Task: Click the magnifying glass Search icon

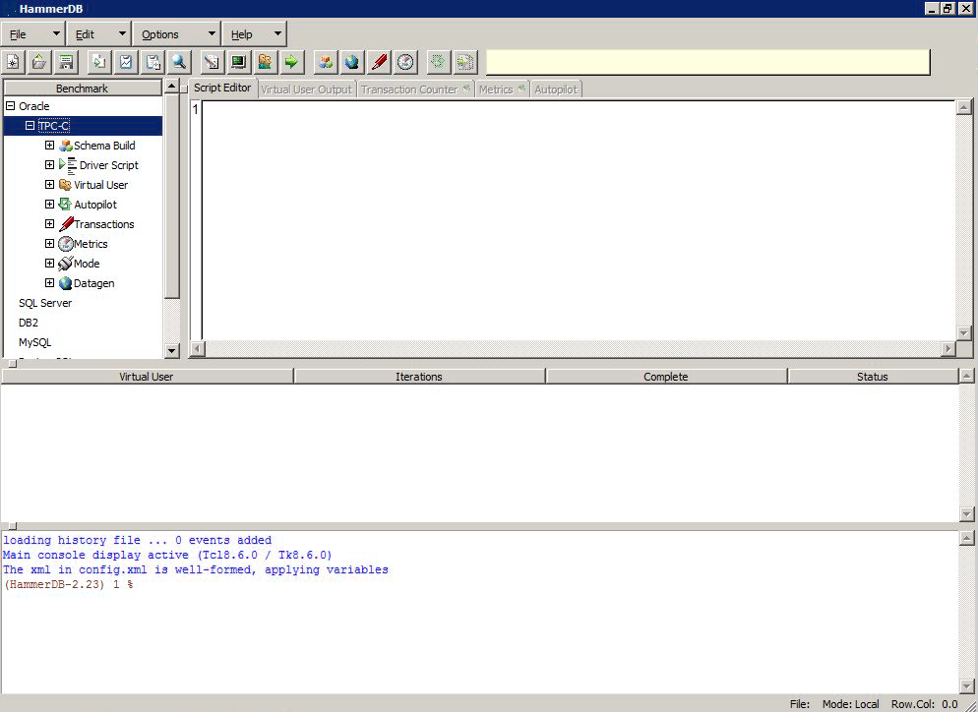Action: click(x=179, y=62)
